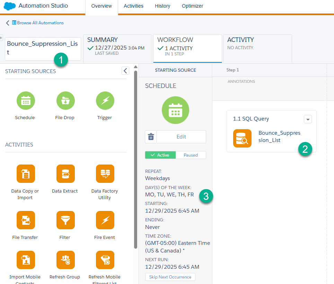Switch to the Activities tab
334x284 pixels.
point(133,6)
